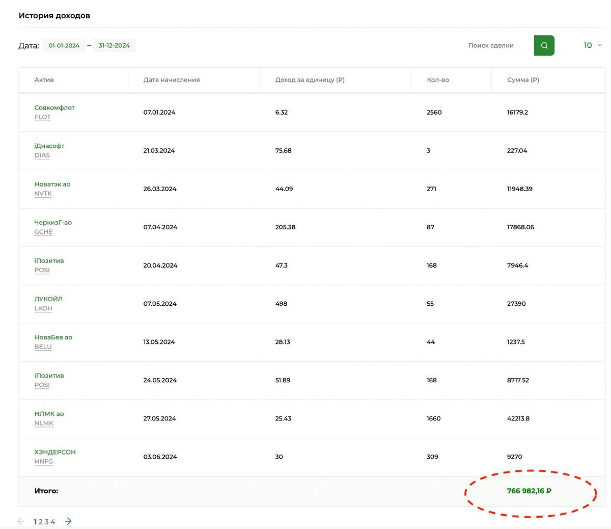Open the rows-per-page dropdown showing 10
The image size is (611, 529).
(592, 45)
